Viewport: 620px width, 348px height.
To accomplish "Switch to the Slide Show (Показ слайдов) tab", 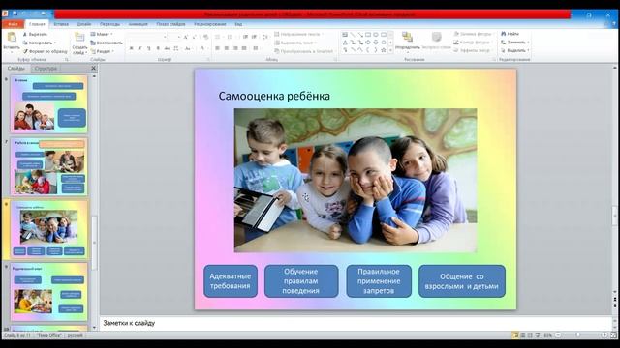I will 170,24.
